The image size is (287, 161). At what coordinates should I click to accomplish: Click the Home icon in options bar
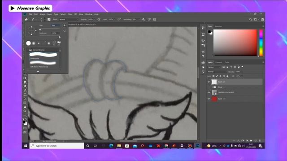tap(26, 20)
